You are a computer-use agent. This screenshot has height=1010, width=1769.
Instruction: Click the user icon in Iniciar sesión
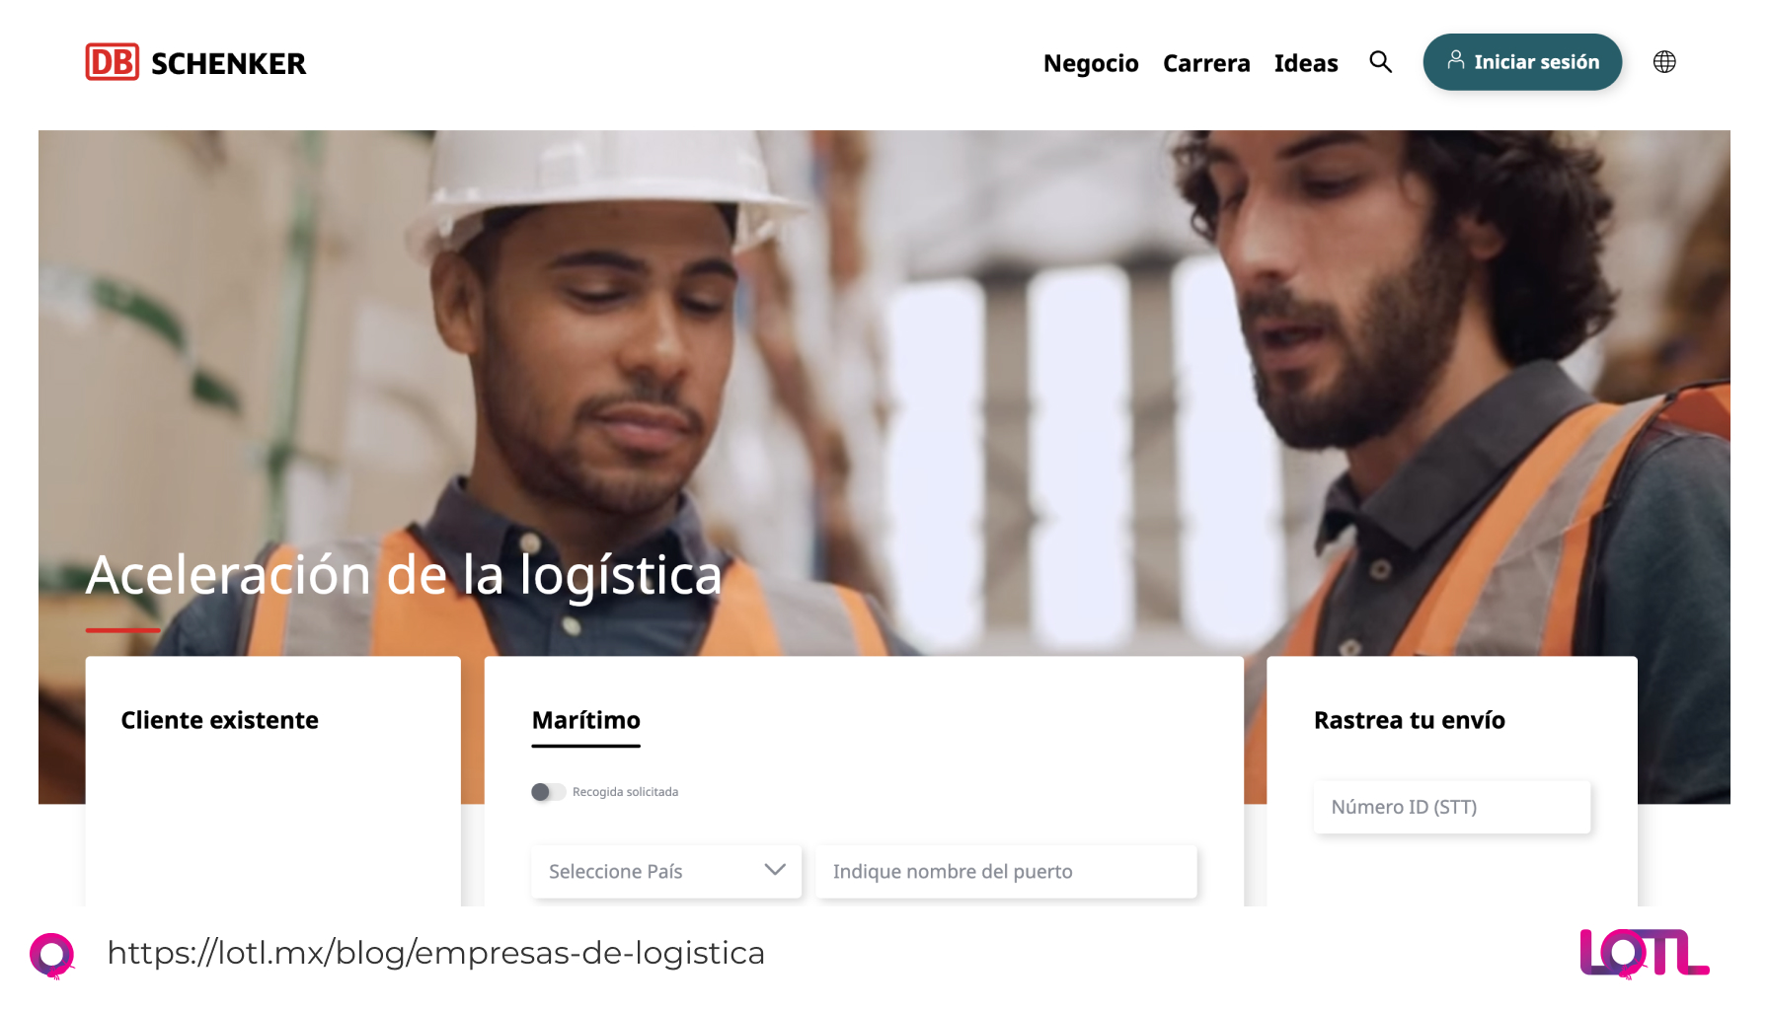1455,60
